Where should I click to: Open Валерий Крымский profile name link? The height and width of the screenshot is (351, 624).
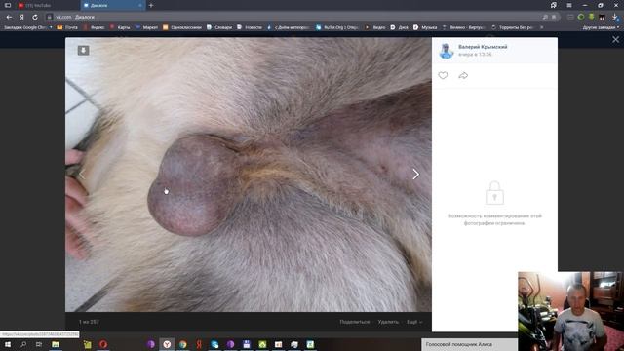(483, 47)
